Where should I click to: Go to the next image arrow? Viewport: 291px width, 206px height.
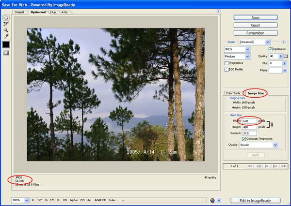275,166
